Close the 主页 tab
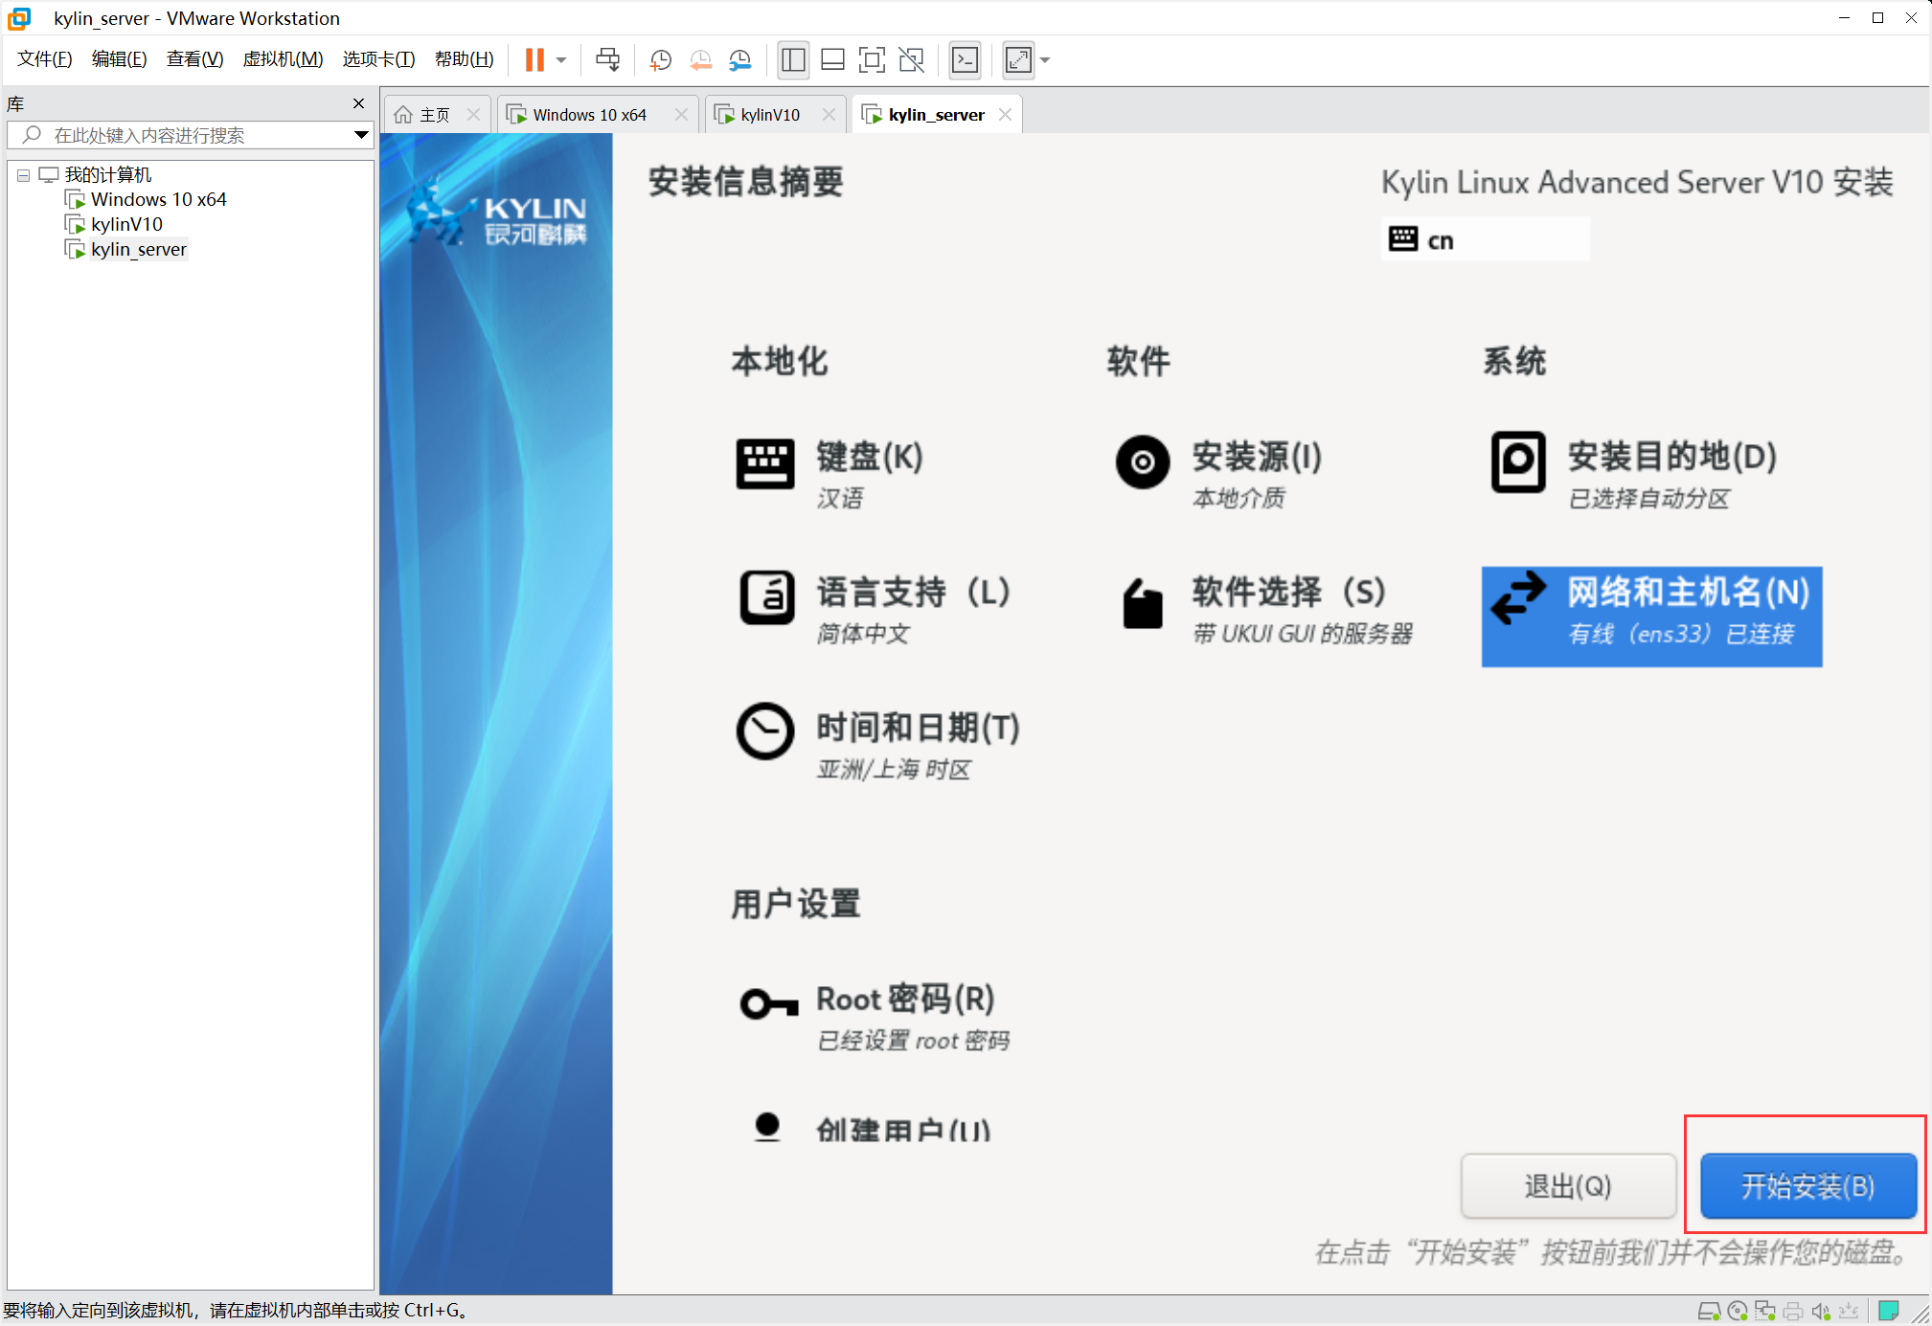The width and height of the screenshot is (1932, 1326). (473, 115)
